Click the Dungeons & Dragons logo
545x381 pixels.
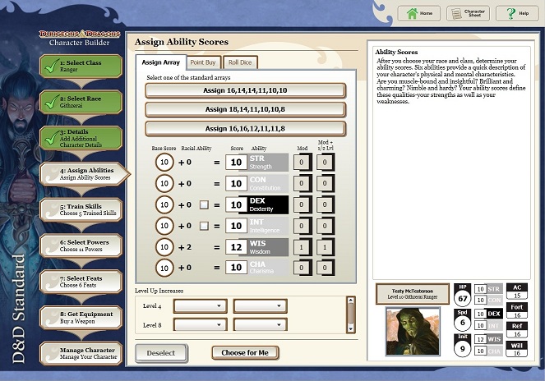tap(80, 34)
